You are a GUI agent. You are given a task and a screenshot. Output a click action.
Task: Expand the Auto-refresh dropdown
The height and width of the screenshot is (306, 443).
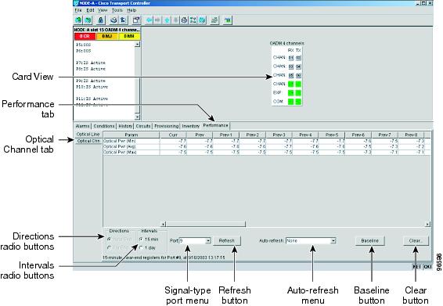[x=333, y=241]
